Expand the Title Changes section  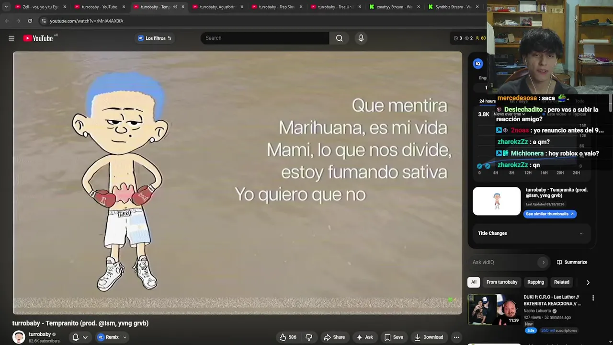[x=531, y=233]
